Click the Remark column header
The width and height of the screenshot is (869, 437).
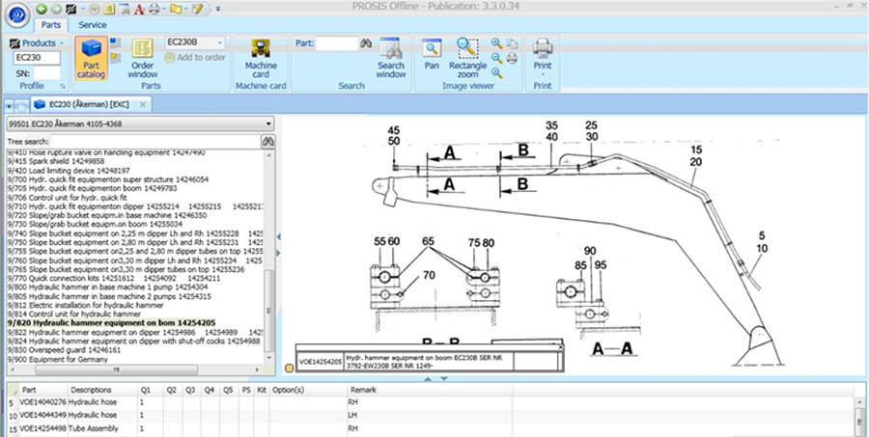click(363, 390)
